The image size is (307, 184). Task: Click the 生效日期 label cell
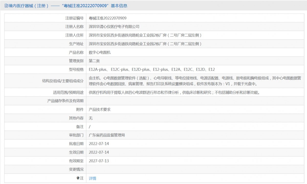pyautogui.click(x=46, y=152)
